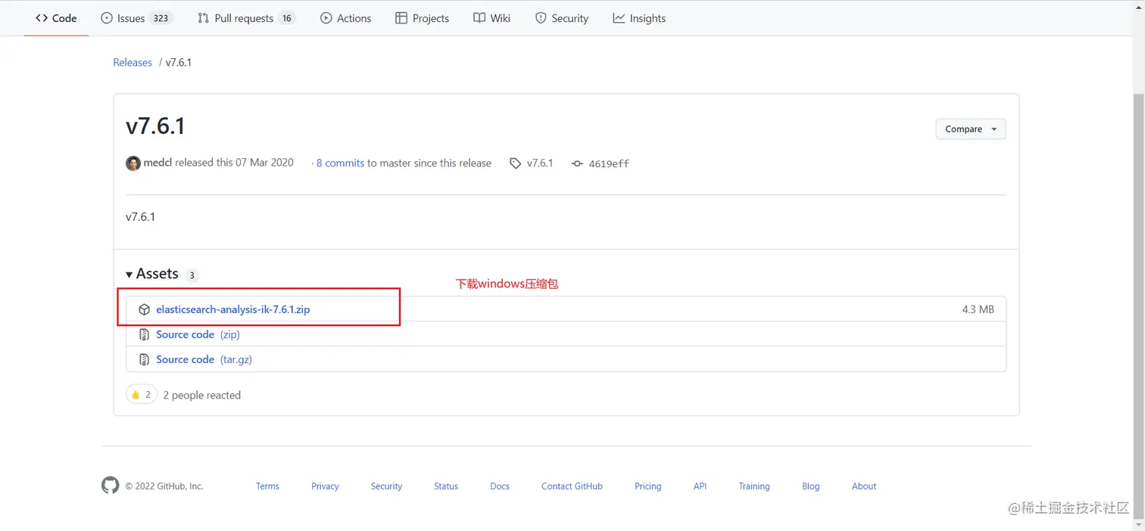Click the file icon beside Source code (tar.gz)
The height and width of the screenshot is (531, 1145).
click(x=144, y=359)
